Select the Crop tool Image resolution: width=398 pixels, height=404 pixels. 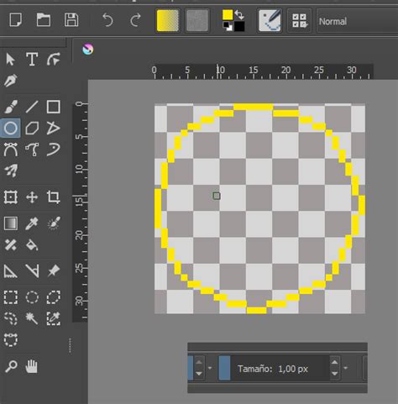tap(53, 197)
